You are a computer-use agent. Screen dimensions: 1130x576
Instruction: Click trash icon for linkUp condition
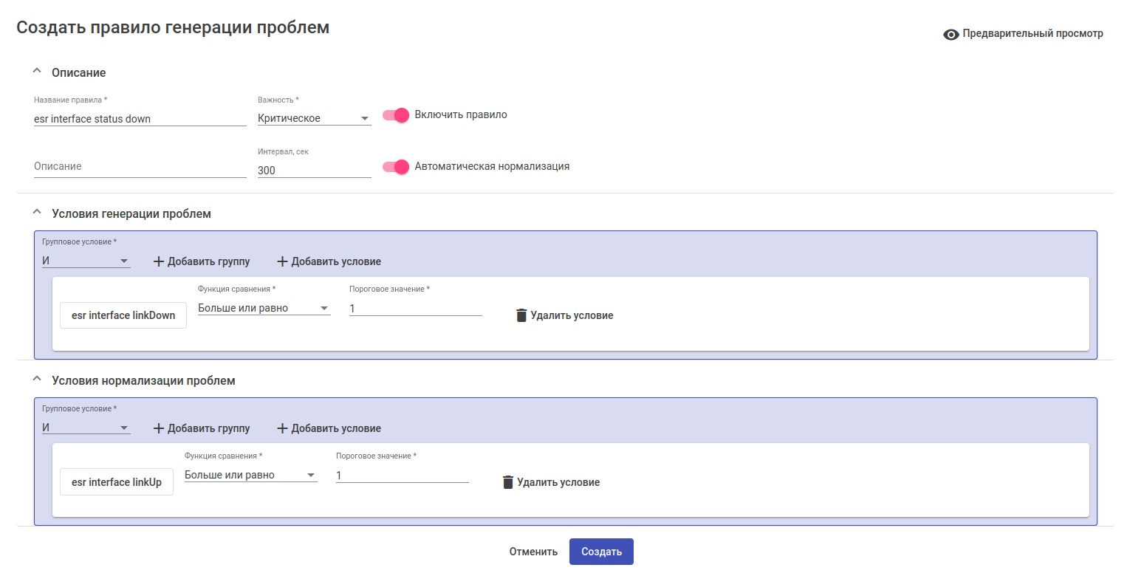pos(508,482)
